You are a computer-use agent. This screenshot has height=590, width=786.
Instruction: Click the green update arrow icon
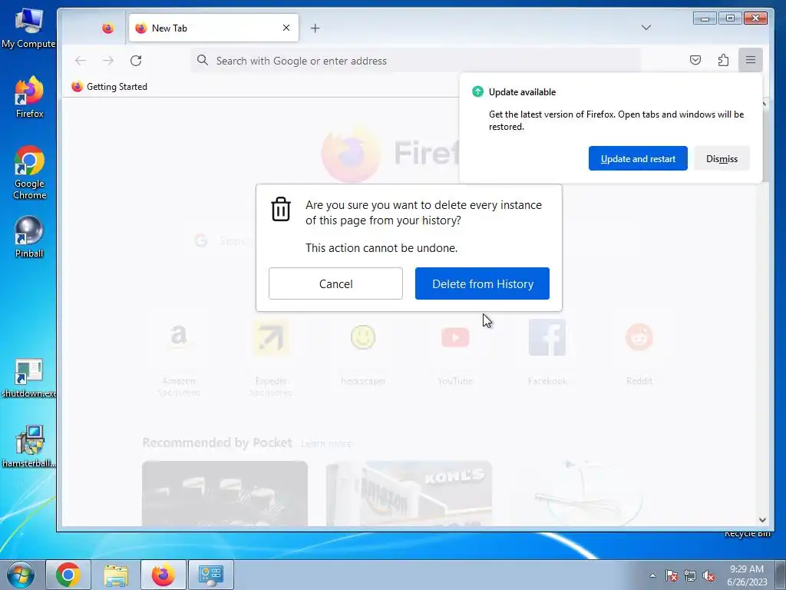pyautogui.click(x=477, y=91)
